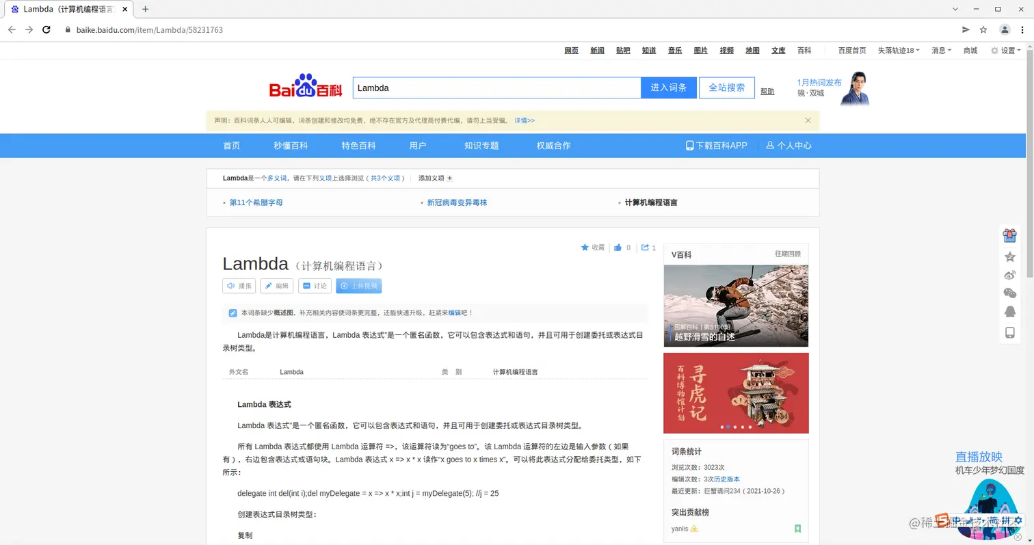Open the Chrome three-dot menu
The width and height of the screenshot is (1034, 545).
1022,30
